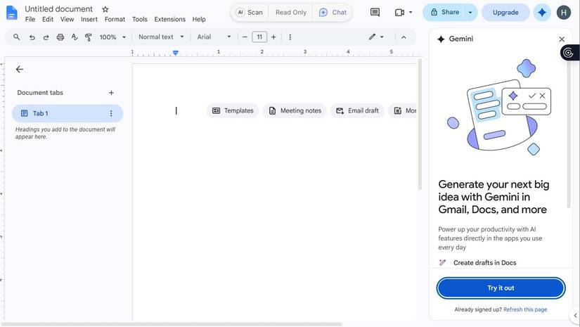Open the Normal text style dropdown

161,37
